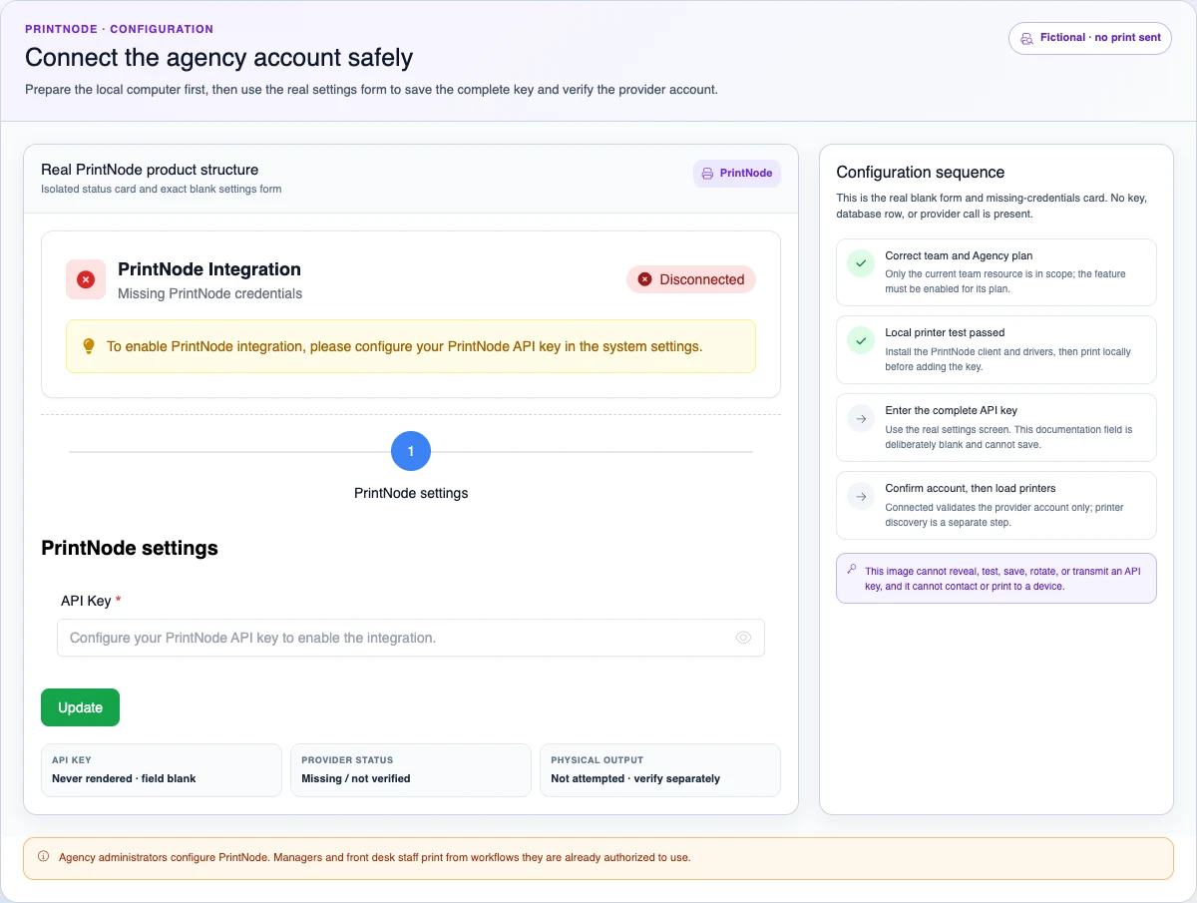
Task: Click the PrintNode badge button
Action: 737,174
